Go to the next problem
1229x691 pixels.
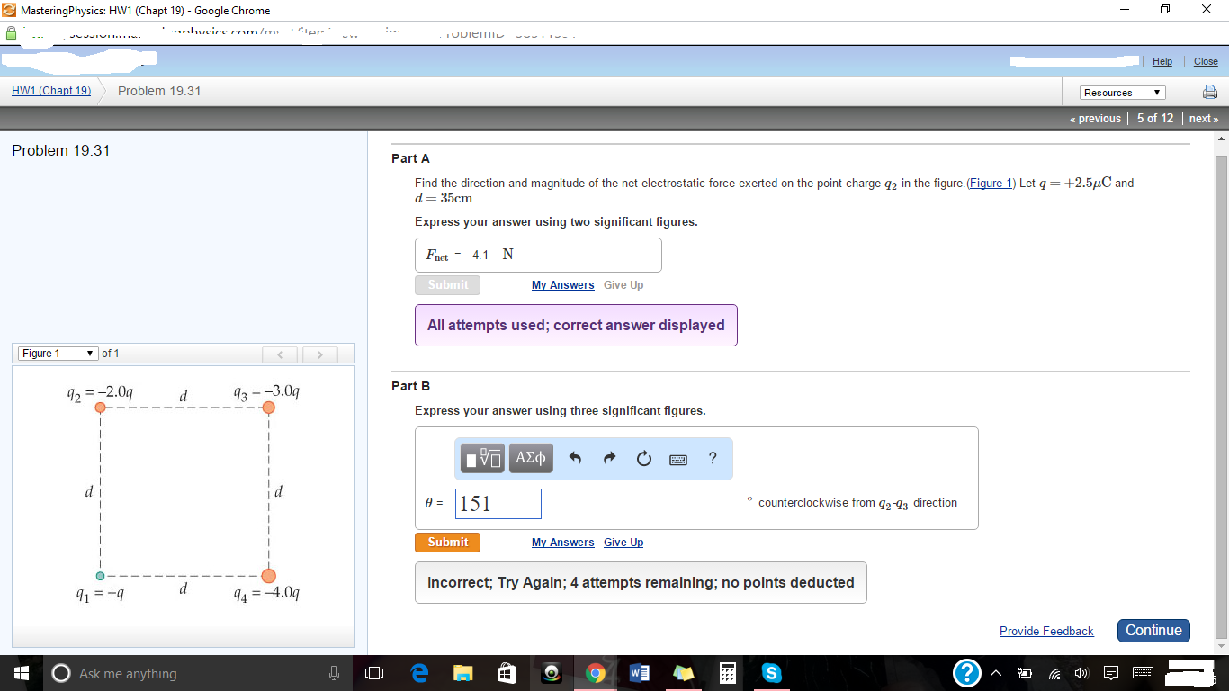click(1204, 119)
